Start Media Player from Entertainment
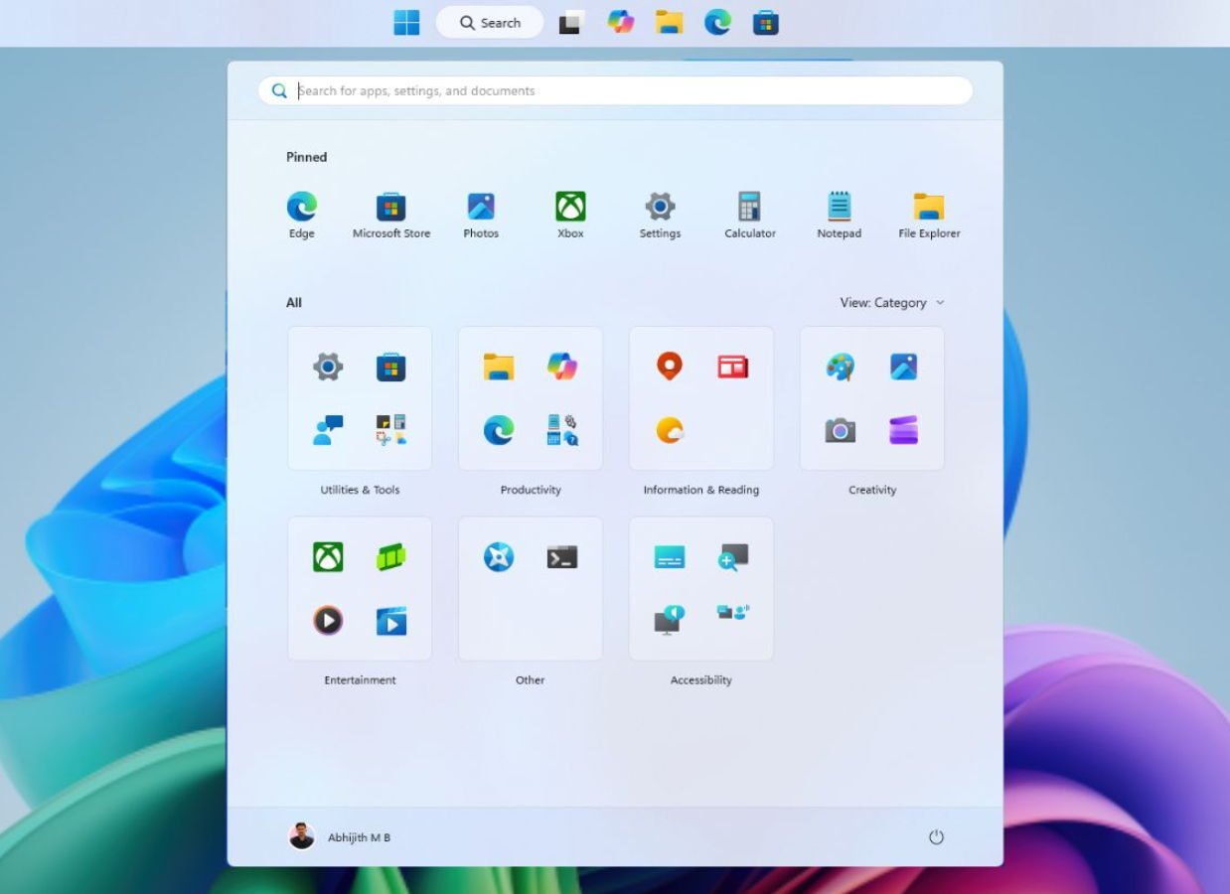 pos(326,621)
